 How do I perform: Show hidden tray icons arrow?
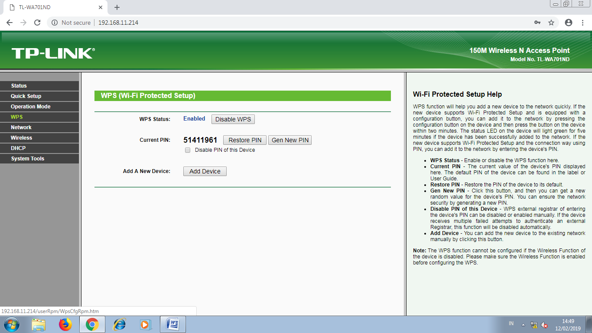pyautogui.click(x=523, y=325)
